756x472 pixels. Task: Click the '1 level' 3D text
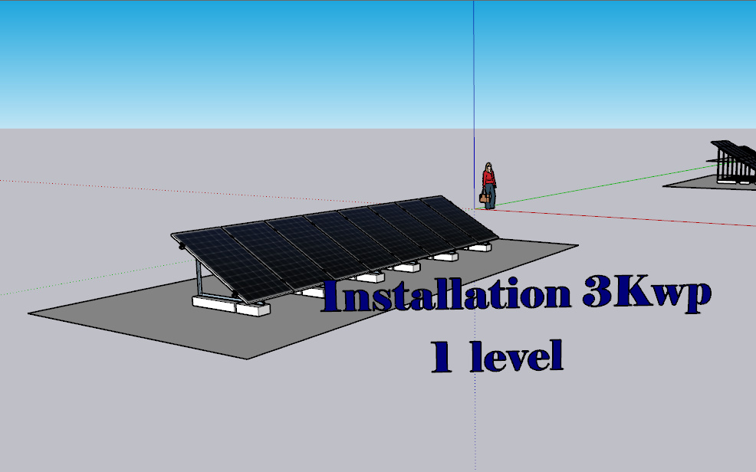[497, 356]
